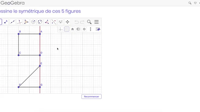
Task: Select point B of the rectangle
Action: 19,34
